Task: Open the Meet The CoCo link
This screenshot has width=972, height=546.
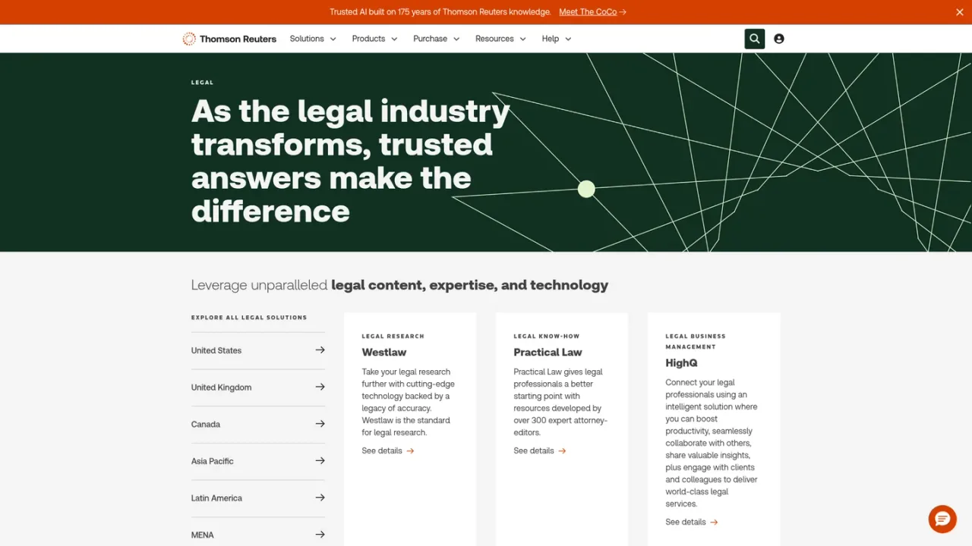Action: point(592,12)
